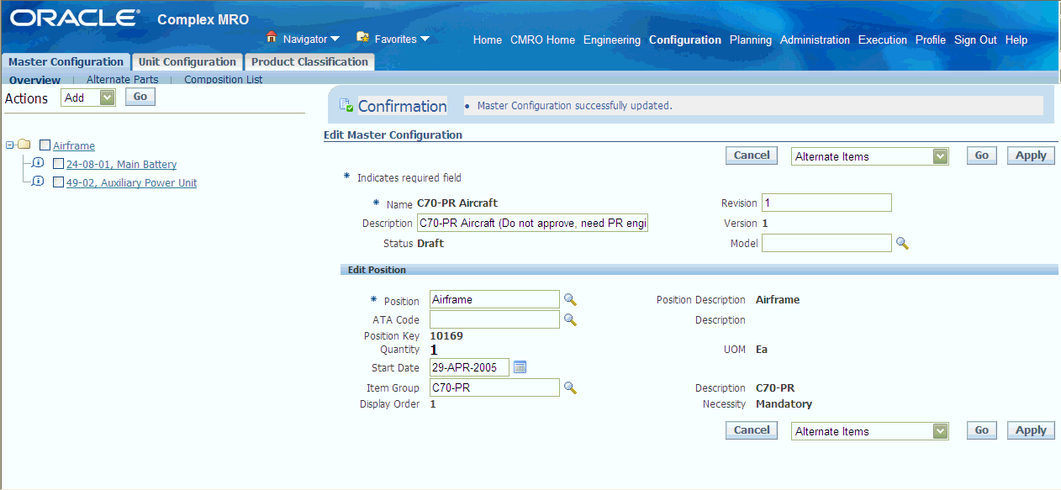This screenshot has height=490, width=1061.
Task: Go to the Home menu link
Action: (x=488, y=40)
